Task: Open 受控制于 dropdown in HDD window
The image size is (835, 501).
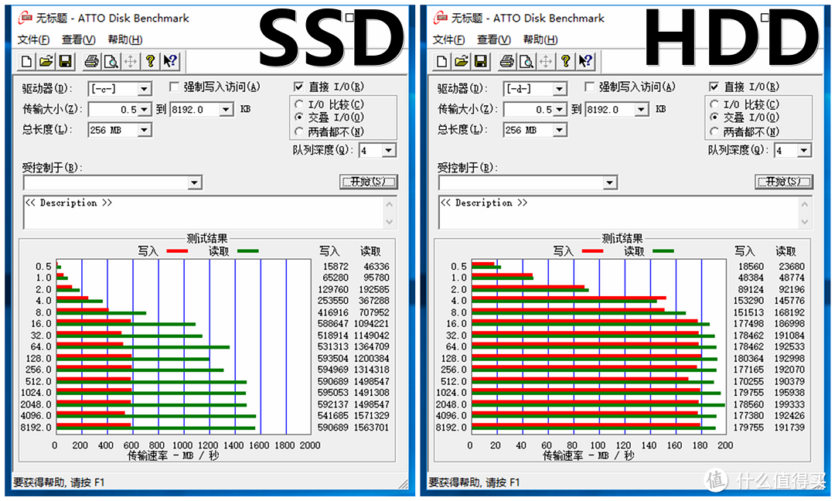Action: (x=610, y=183)
